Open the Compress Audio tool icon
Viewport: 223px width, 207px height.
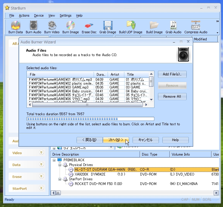[196, 25]
